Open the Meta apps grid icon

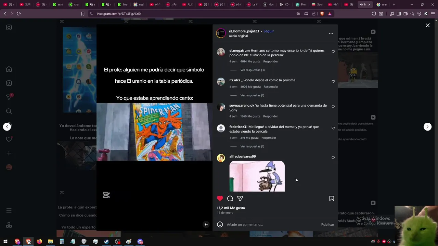coord(9,225)
